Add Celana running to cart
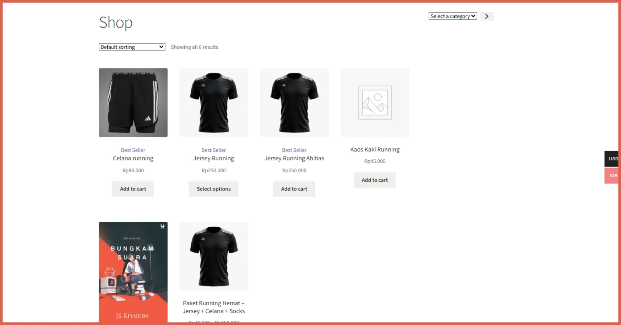This screenshot has height=325, width=621. (133, 189)
